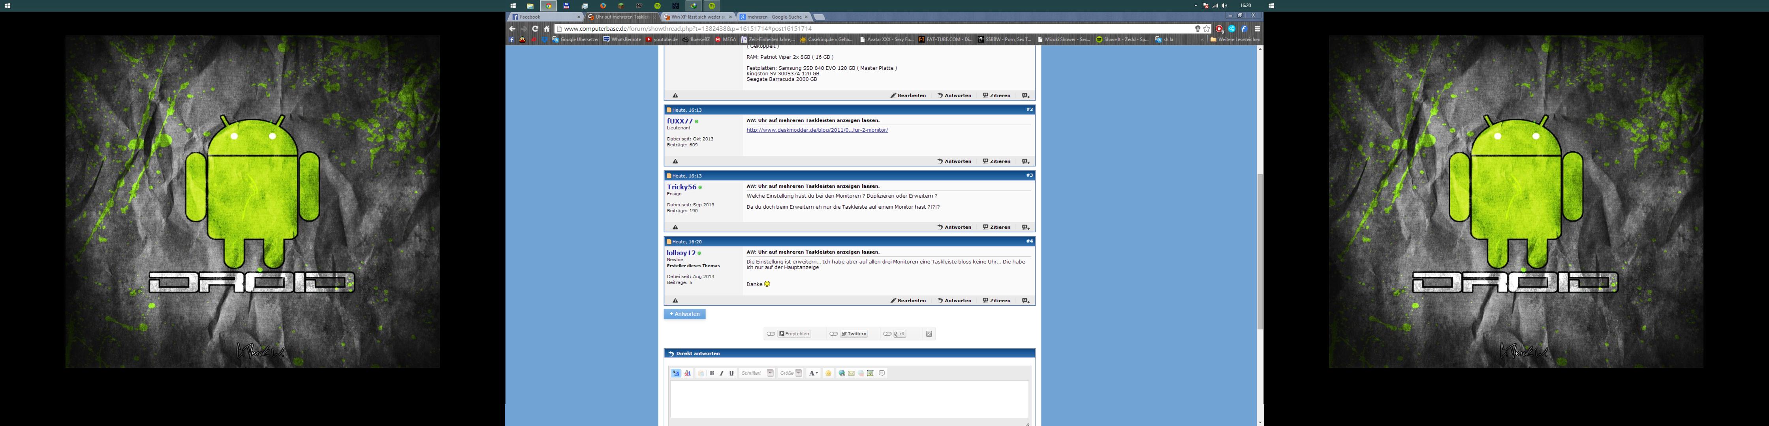1769x426 pixels.
Task: Toggle multi-quote on lolboy12's post
Action: click(x=1025, y=301)
